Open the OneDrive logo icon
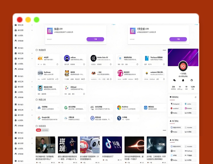Image resolution: width=213 pixels, height=164 pixels. click(x=119, y=108)
